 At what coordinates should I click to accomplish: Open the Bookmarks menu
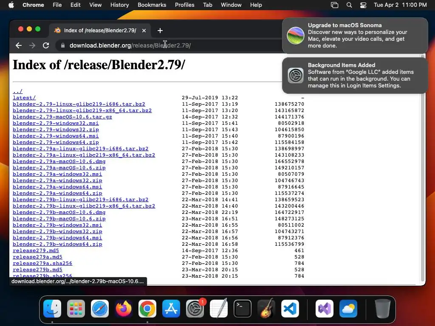[152, 5]
